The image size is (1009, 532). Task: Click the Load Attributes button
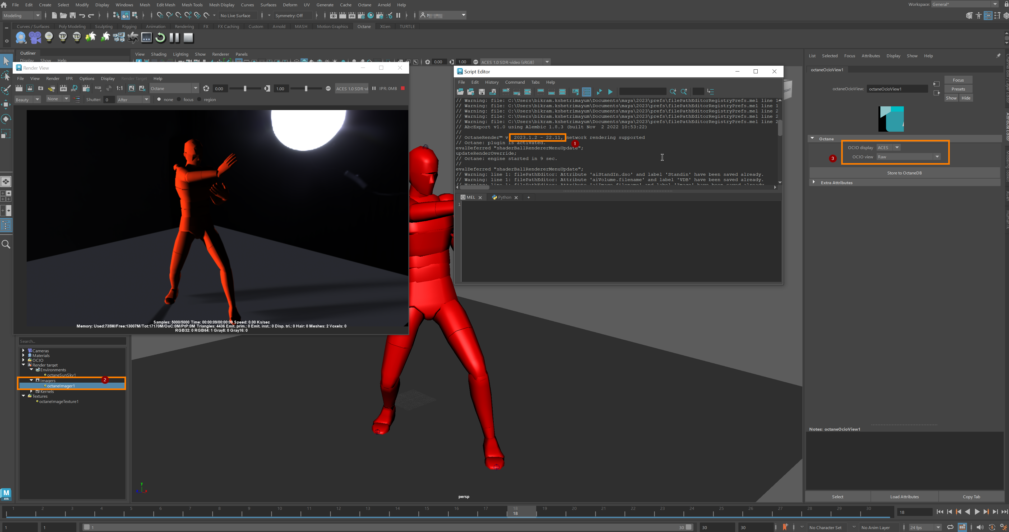pos(904,497)
